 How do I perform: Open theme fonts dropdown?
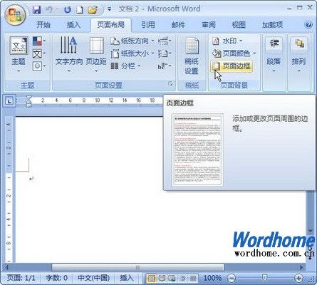pyautogui.click(x=39, y=54)
